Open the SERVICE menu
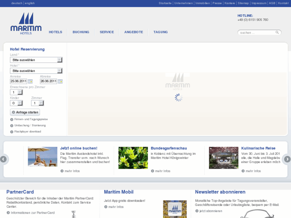291x218 pixels. pos(107,32)
